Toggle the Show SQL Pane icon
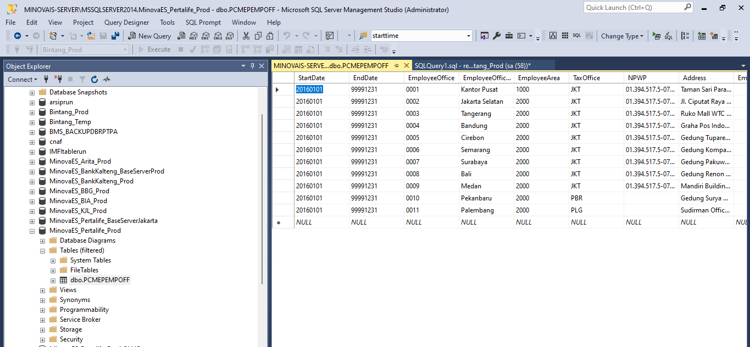 (x=577, y=36)
